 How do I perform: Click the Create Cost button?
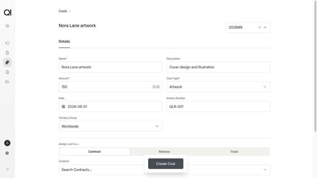click(166, 164)
